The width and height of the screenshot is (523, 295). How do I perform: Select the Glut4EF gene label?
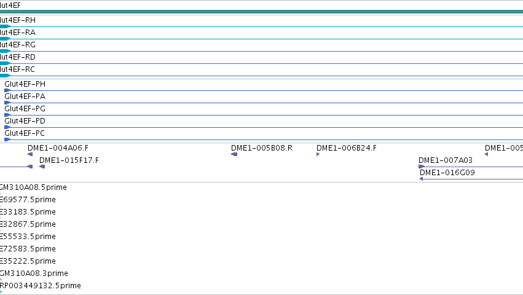pos(10,6)
